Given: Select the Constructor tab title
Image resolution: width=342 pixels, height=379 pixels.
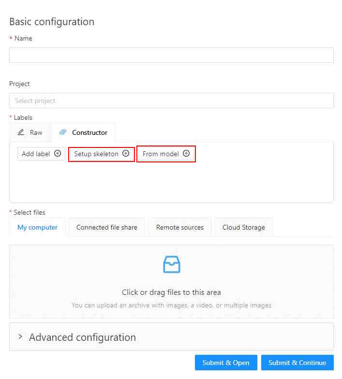Looking at the screenshot, I should (89, 132).
